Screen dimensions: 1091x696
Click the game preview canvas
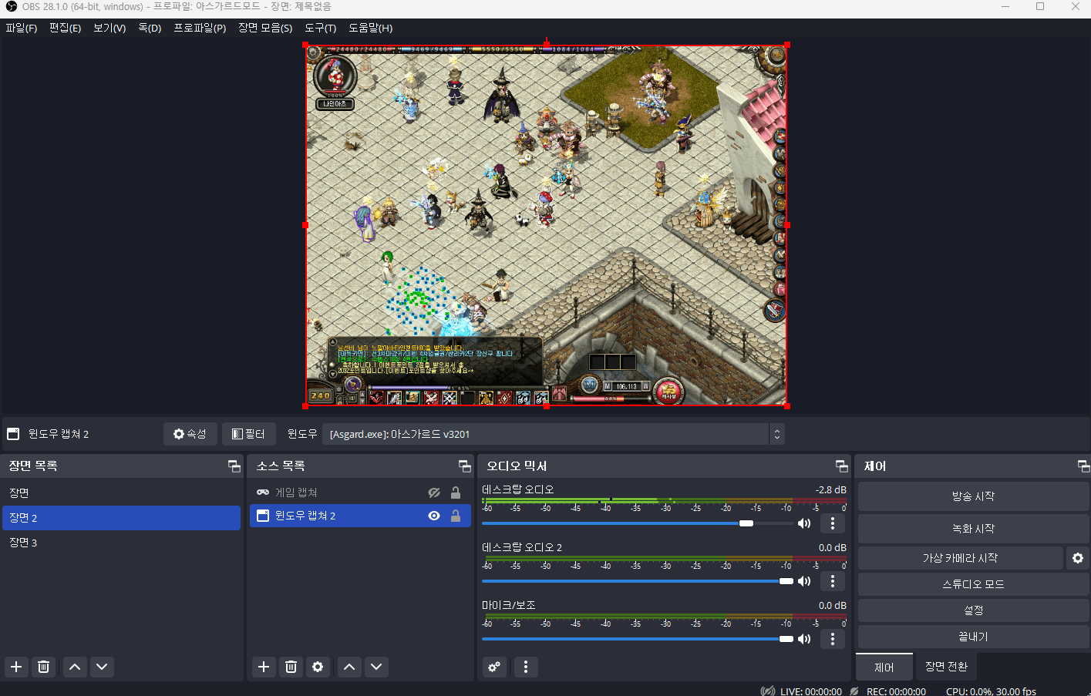tap(546, 225)
